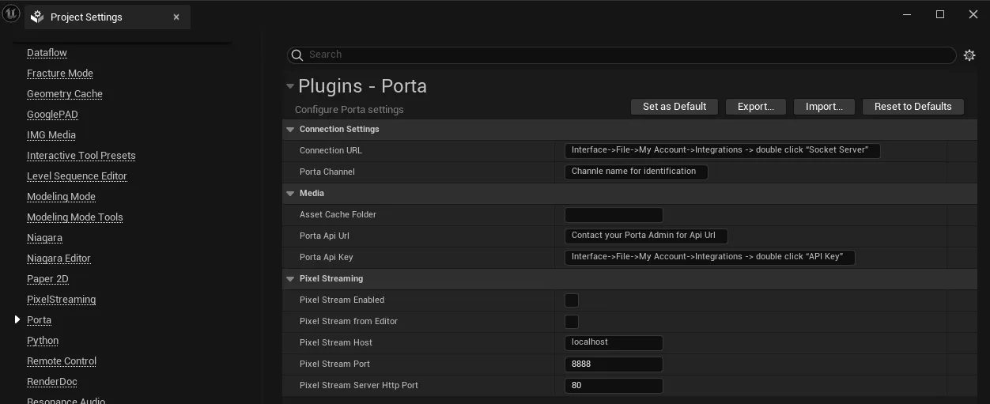Switch to the Project Settings tab
Viewport: 990px width, 404px height.
[107, 17]
